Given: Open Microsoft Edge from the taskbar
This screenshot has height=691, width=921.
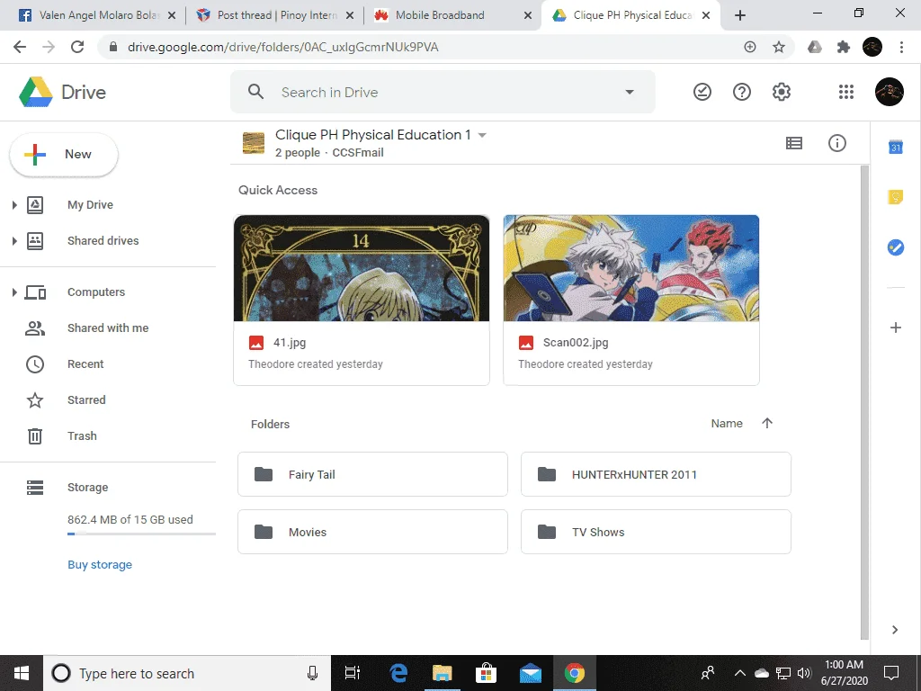Looking at the screenshot, I should click(398, 673).
